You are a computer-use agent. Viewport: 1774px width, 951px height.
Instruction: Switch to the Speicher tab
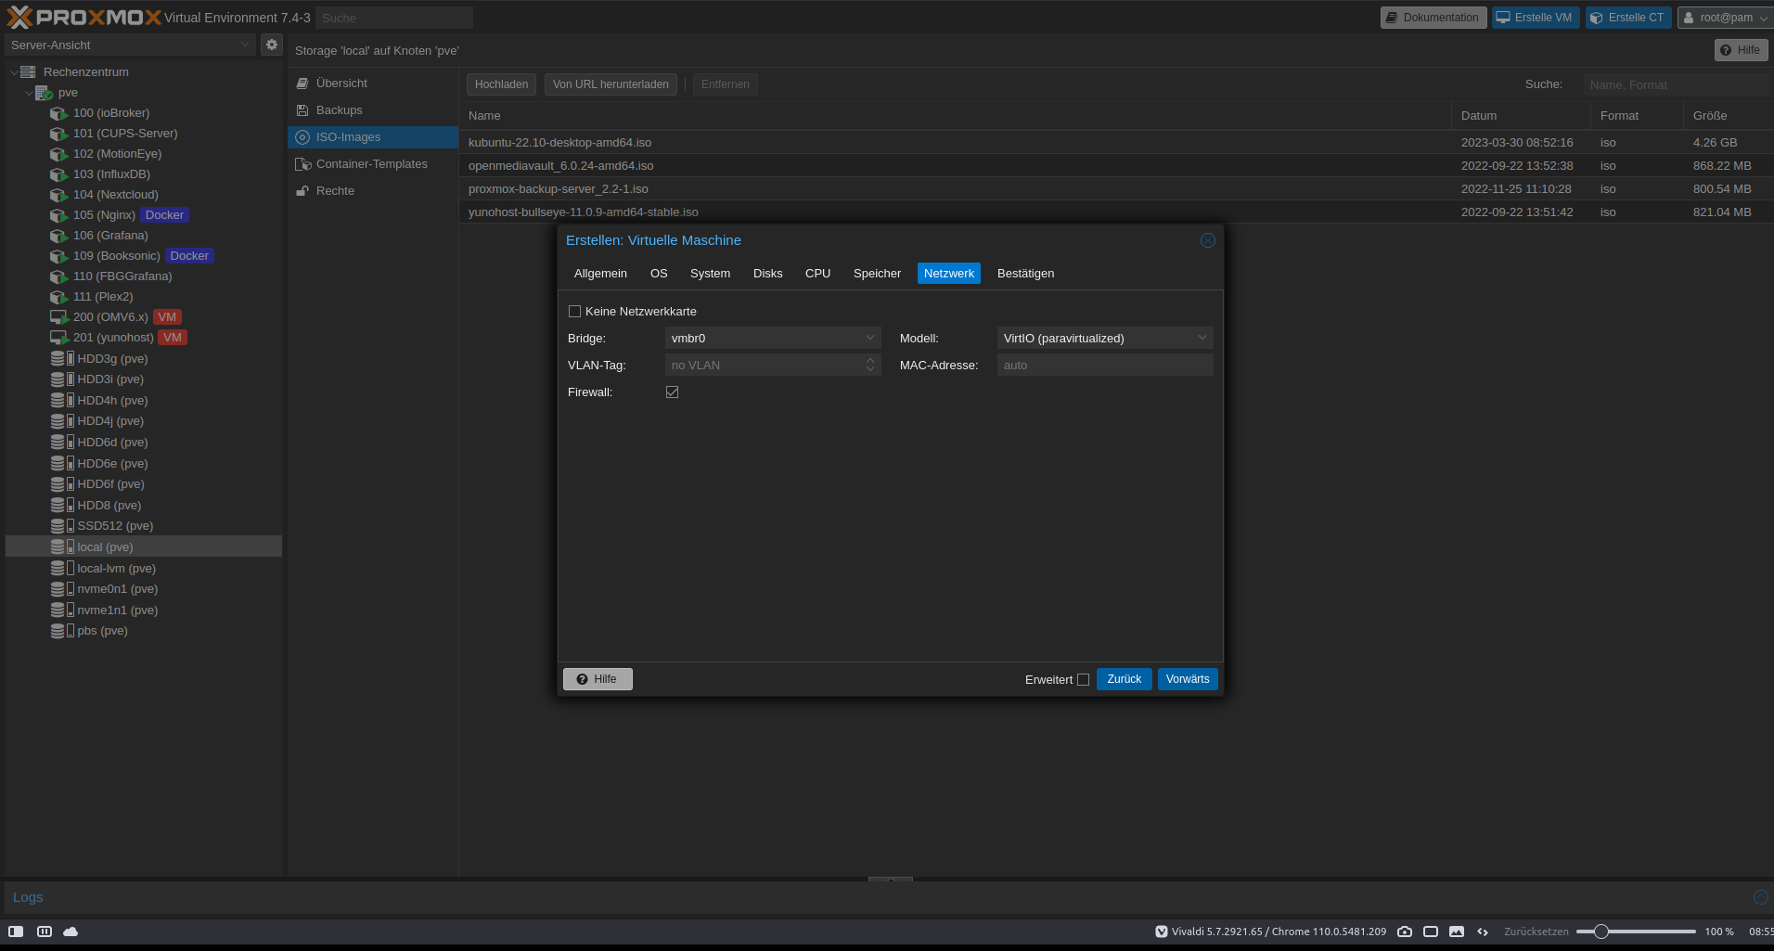pos(877,274)
